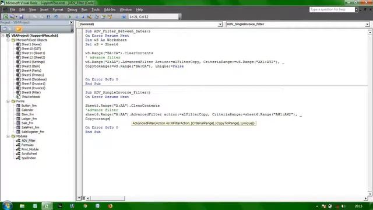This screenshot has width=373, height=210.
Task: Open Project Explorer from toolbar icon
Action: (97, 17)
